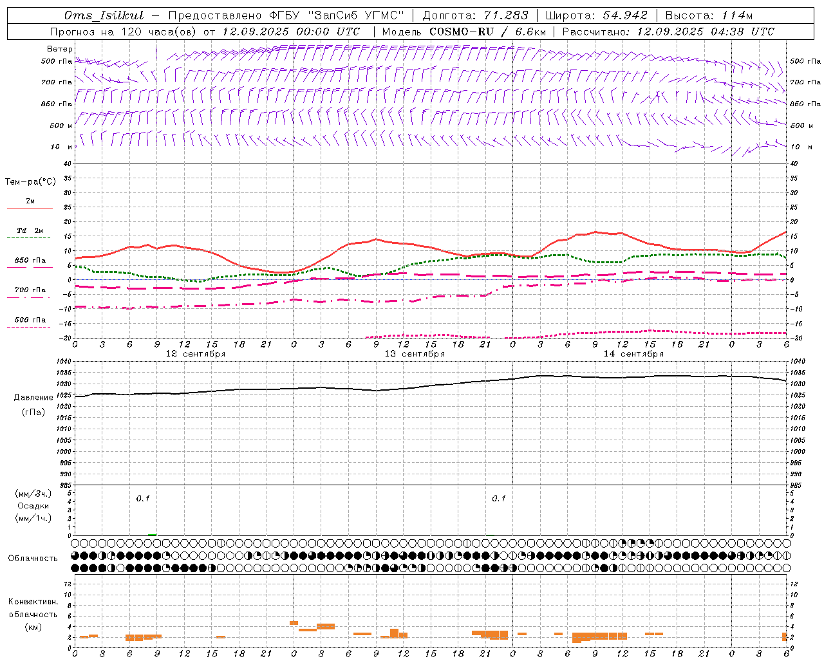Click the dashed line sample under 'Td 2м'
The width and height of the screenshot is (824, 659).
tap(28, 238)
